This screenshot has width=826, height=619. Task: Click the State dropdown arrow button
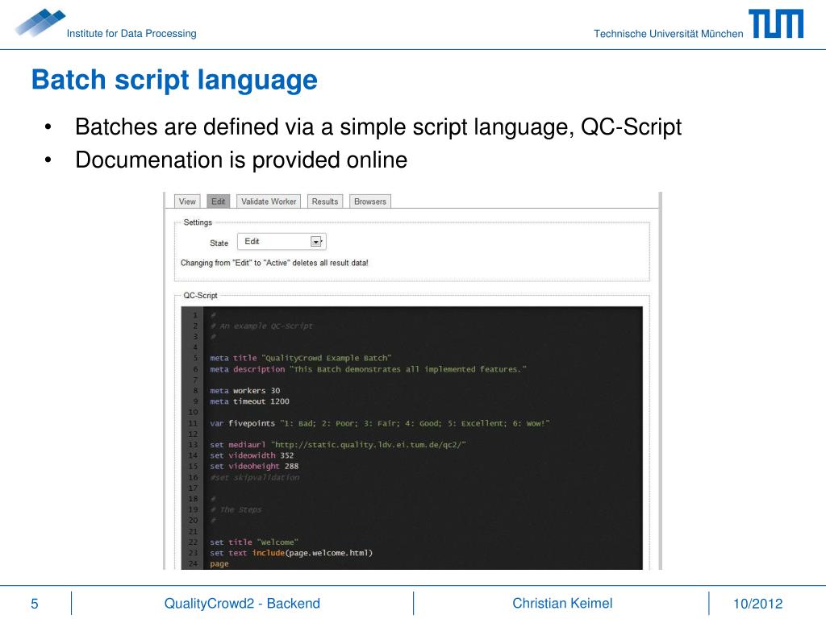click(316, 242)
